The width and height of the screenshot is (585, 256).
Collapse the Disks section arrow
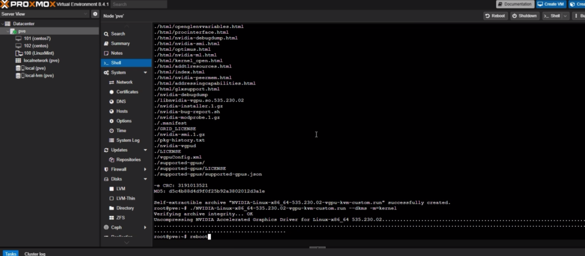coord(146,179)
